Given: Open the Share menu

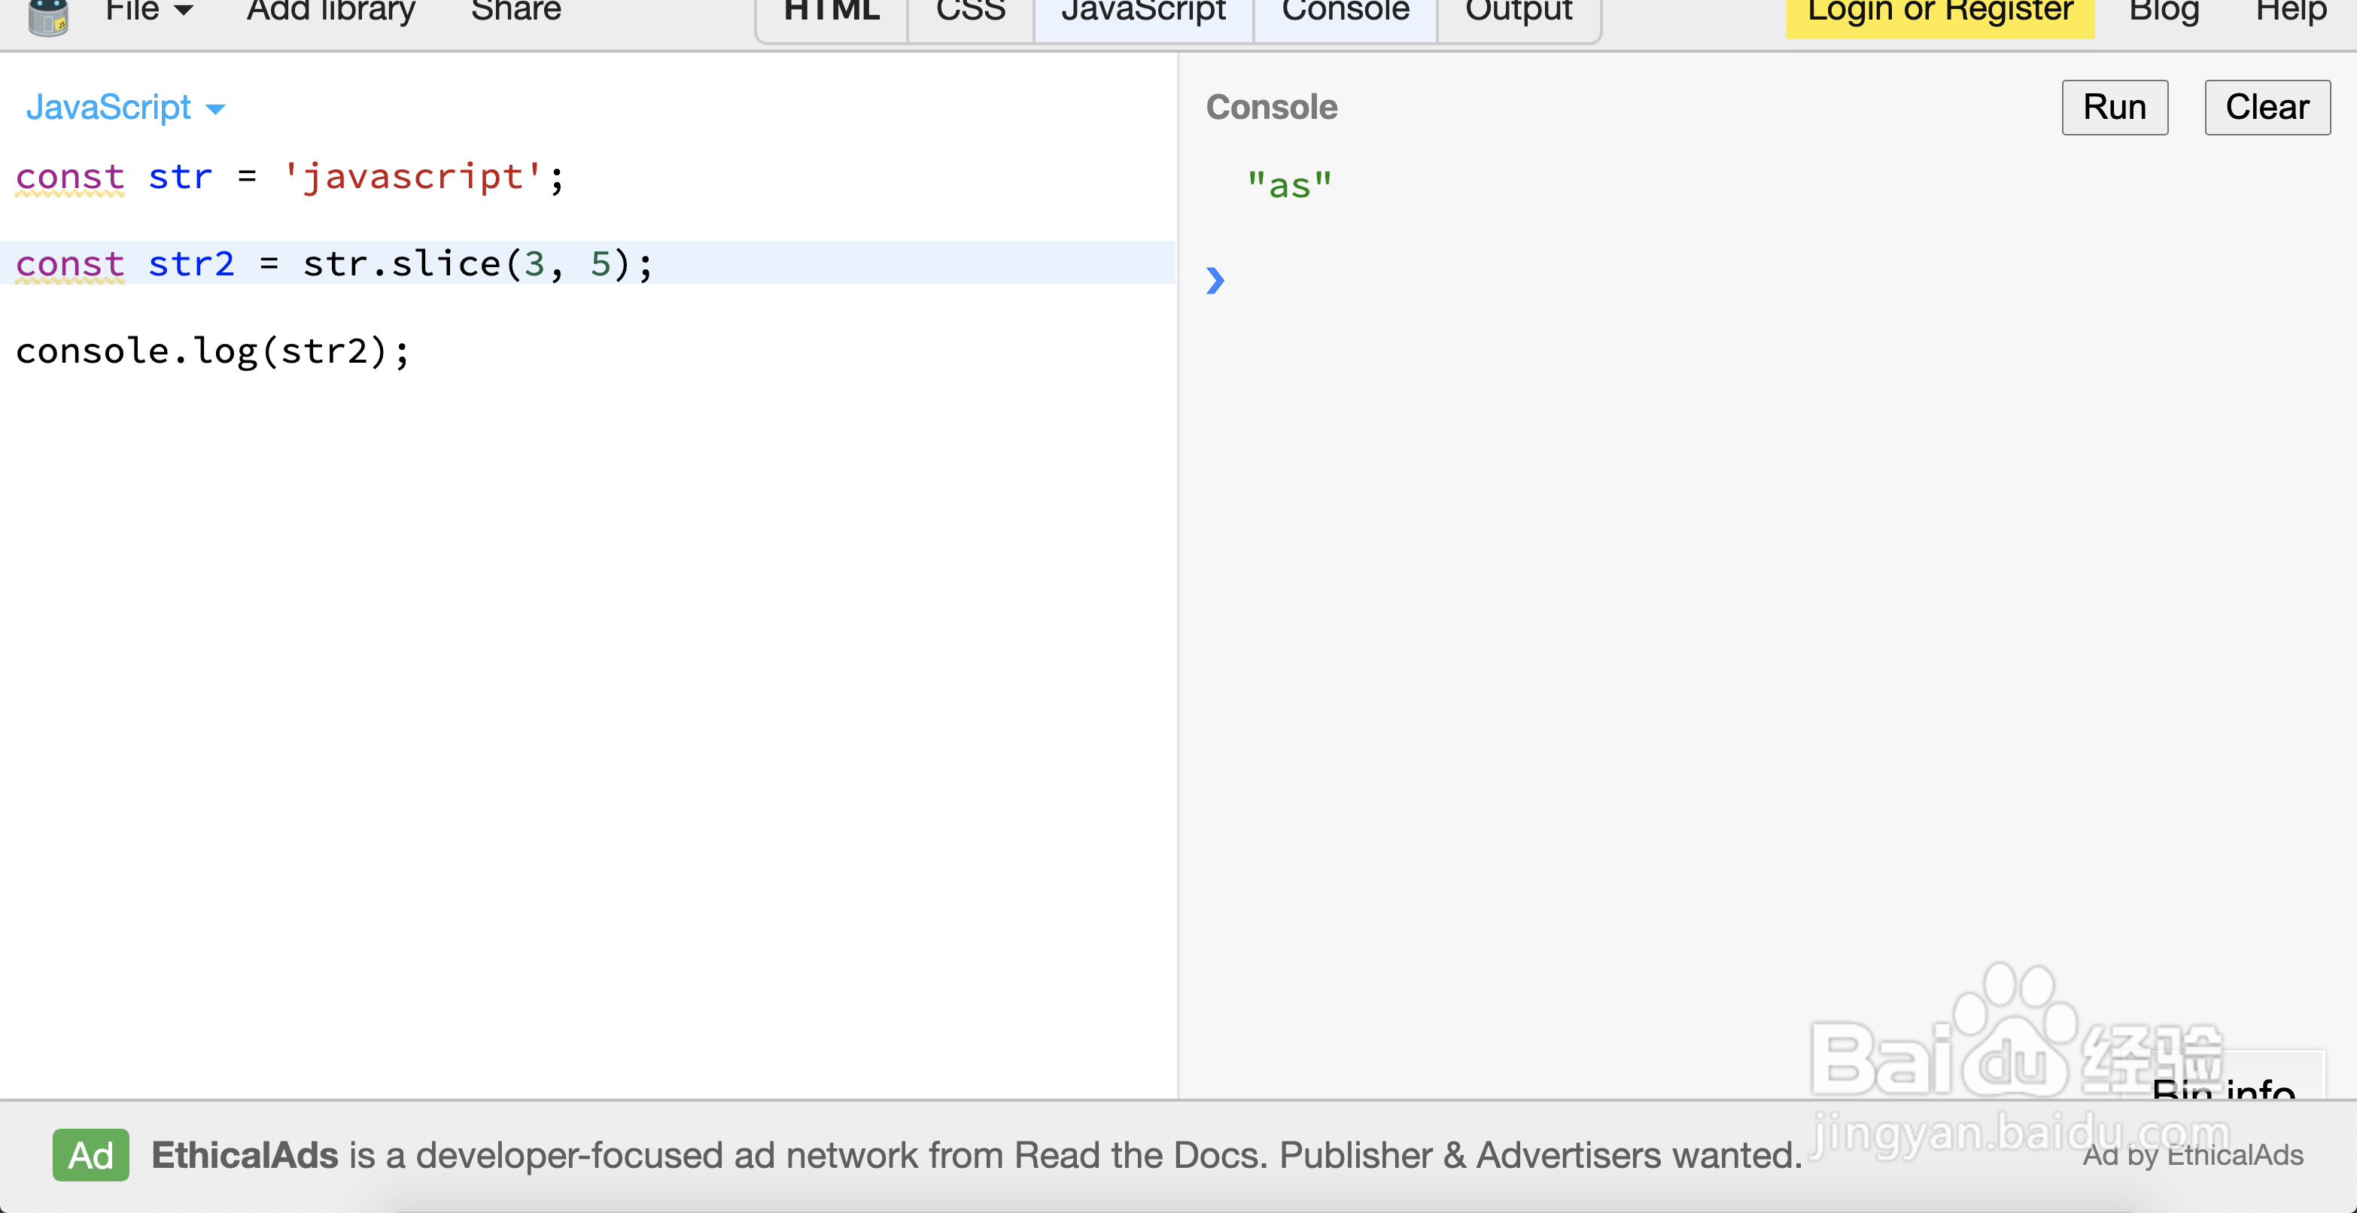Looking at the screenshot, I should pyautogui.click(x=515, y=13).
